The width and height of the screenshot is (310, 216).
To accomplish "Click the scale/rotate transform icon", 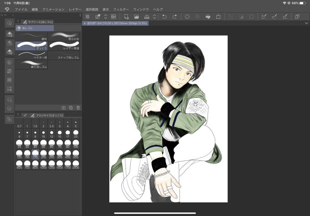I will point(218,16).
